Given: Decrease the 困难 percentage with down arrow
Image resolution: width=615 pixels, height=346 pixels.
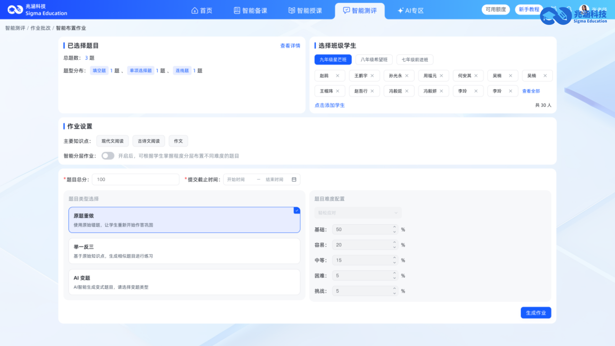Looking at the screenshot, I should (395, 278).
